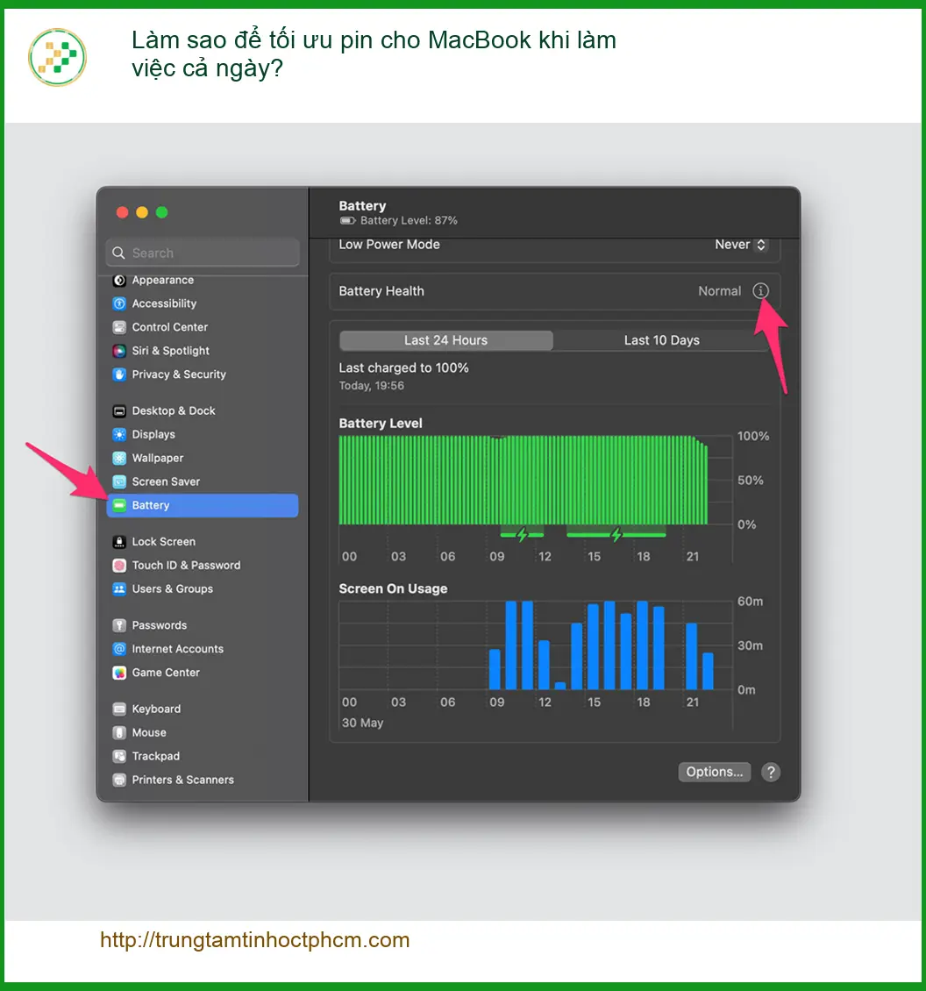Screen dimensions: 926x991
Task: Click the green zoom window button
Action: point(162,212)
